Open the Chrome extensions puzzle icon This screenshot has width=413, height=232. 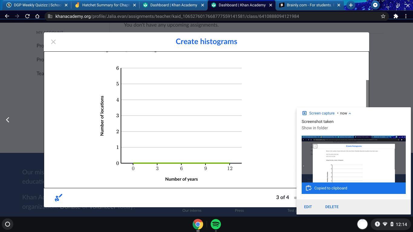click(x=396, y=16)
